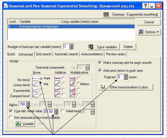Enable Get seasonal factors from variable
The height and width of the screenshot is (138, 167).
coord(11,117)
